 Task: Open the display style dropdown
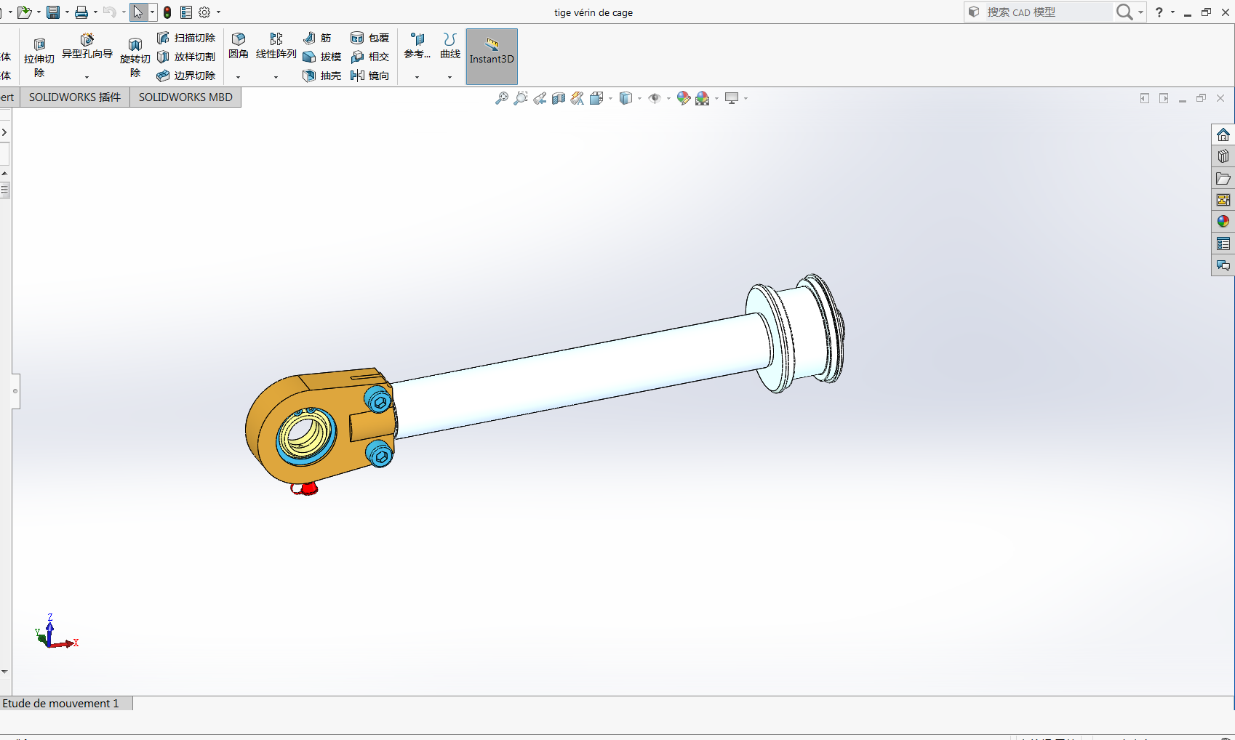(x=639, y=97)
